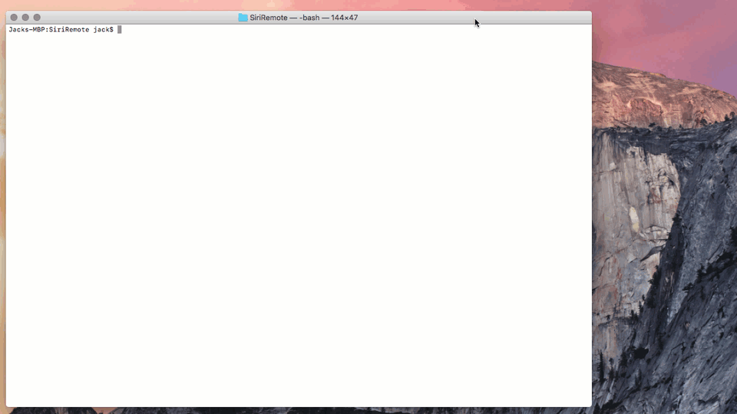Click "SiriRemote" directory name in the prompt

point(69,29)
